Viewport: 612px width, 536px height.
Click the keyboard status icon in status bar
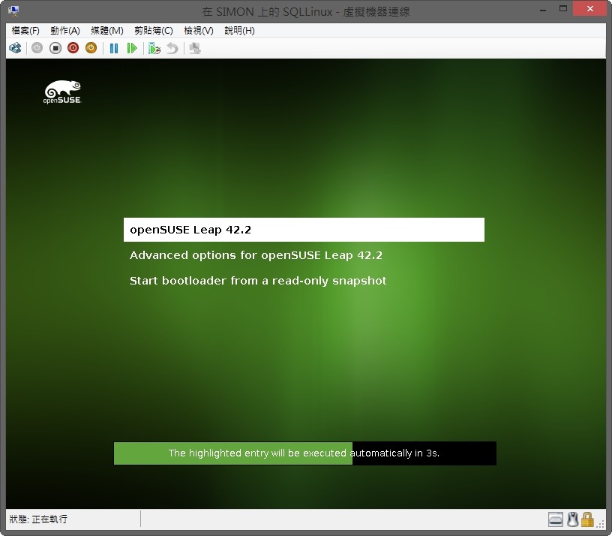point(556,519)
